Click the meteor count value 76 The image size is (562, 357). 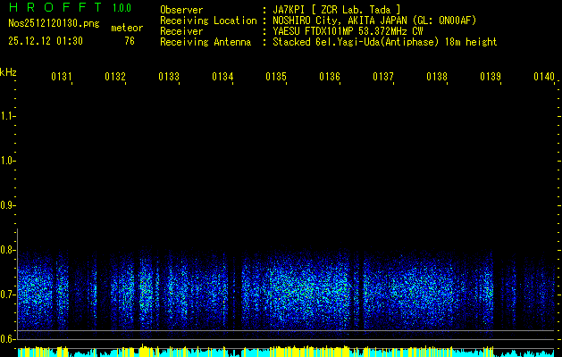(x=130, y=41)
